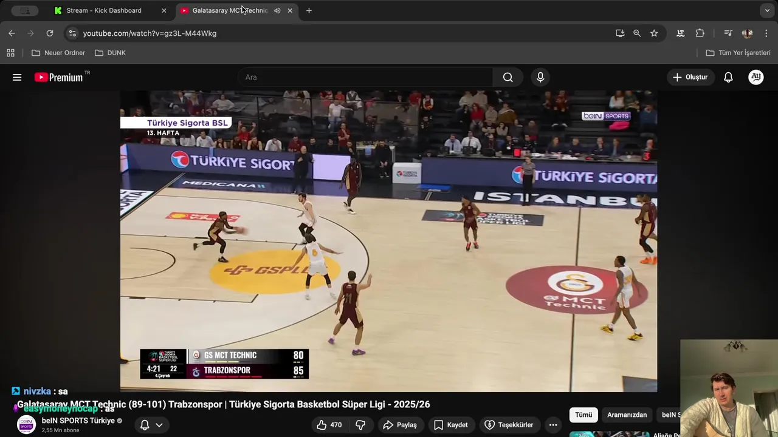
Task: Open the DUNK bookmark folder
Action: point(110,53)
